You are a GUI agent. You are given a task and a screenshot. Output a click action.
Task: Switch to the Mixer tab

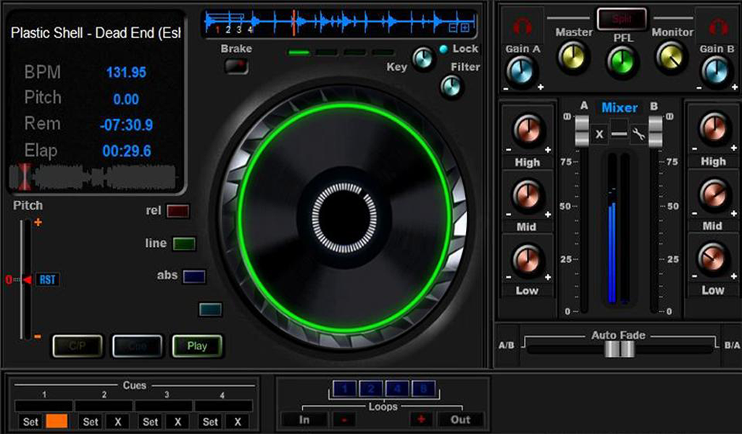617,107
